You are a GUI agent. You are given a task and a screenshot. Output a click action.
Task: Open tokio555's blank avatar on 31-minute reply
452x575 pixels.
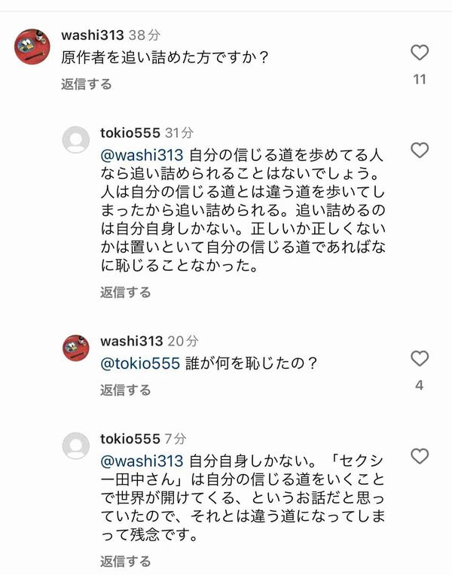click(x=76, y=140)
